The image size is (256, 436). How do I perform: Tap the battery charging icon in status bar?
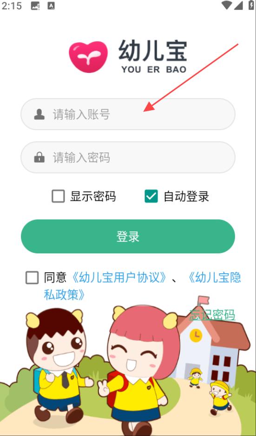pyautogui.click(x=251, y=5)
